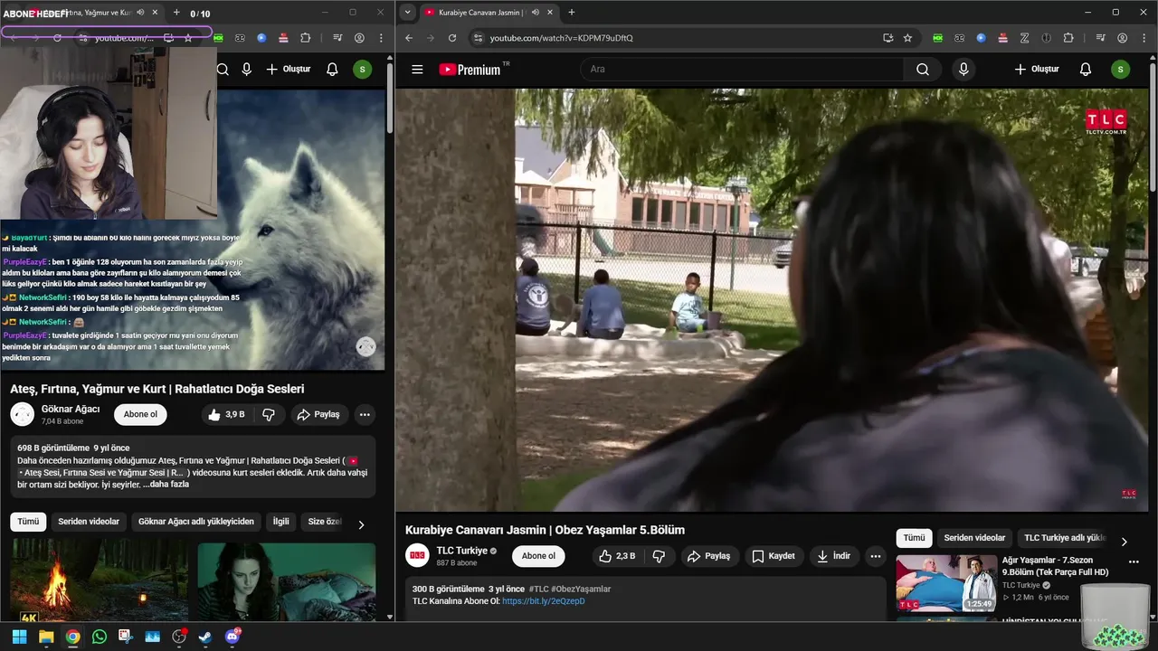Open OBS Studio from taskbar
Viewport: 1158px width, 651px height.
click(x=178, y=637)
